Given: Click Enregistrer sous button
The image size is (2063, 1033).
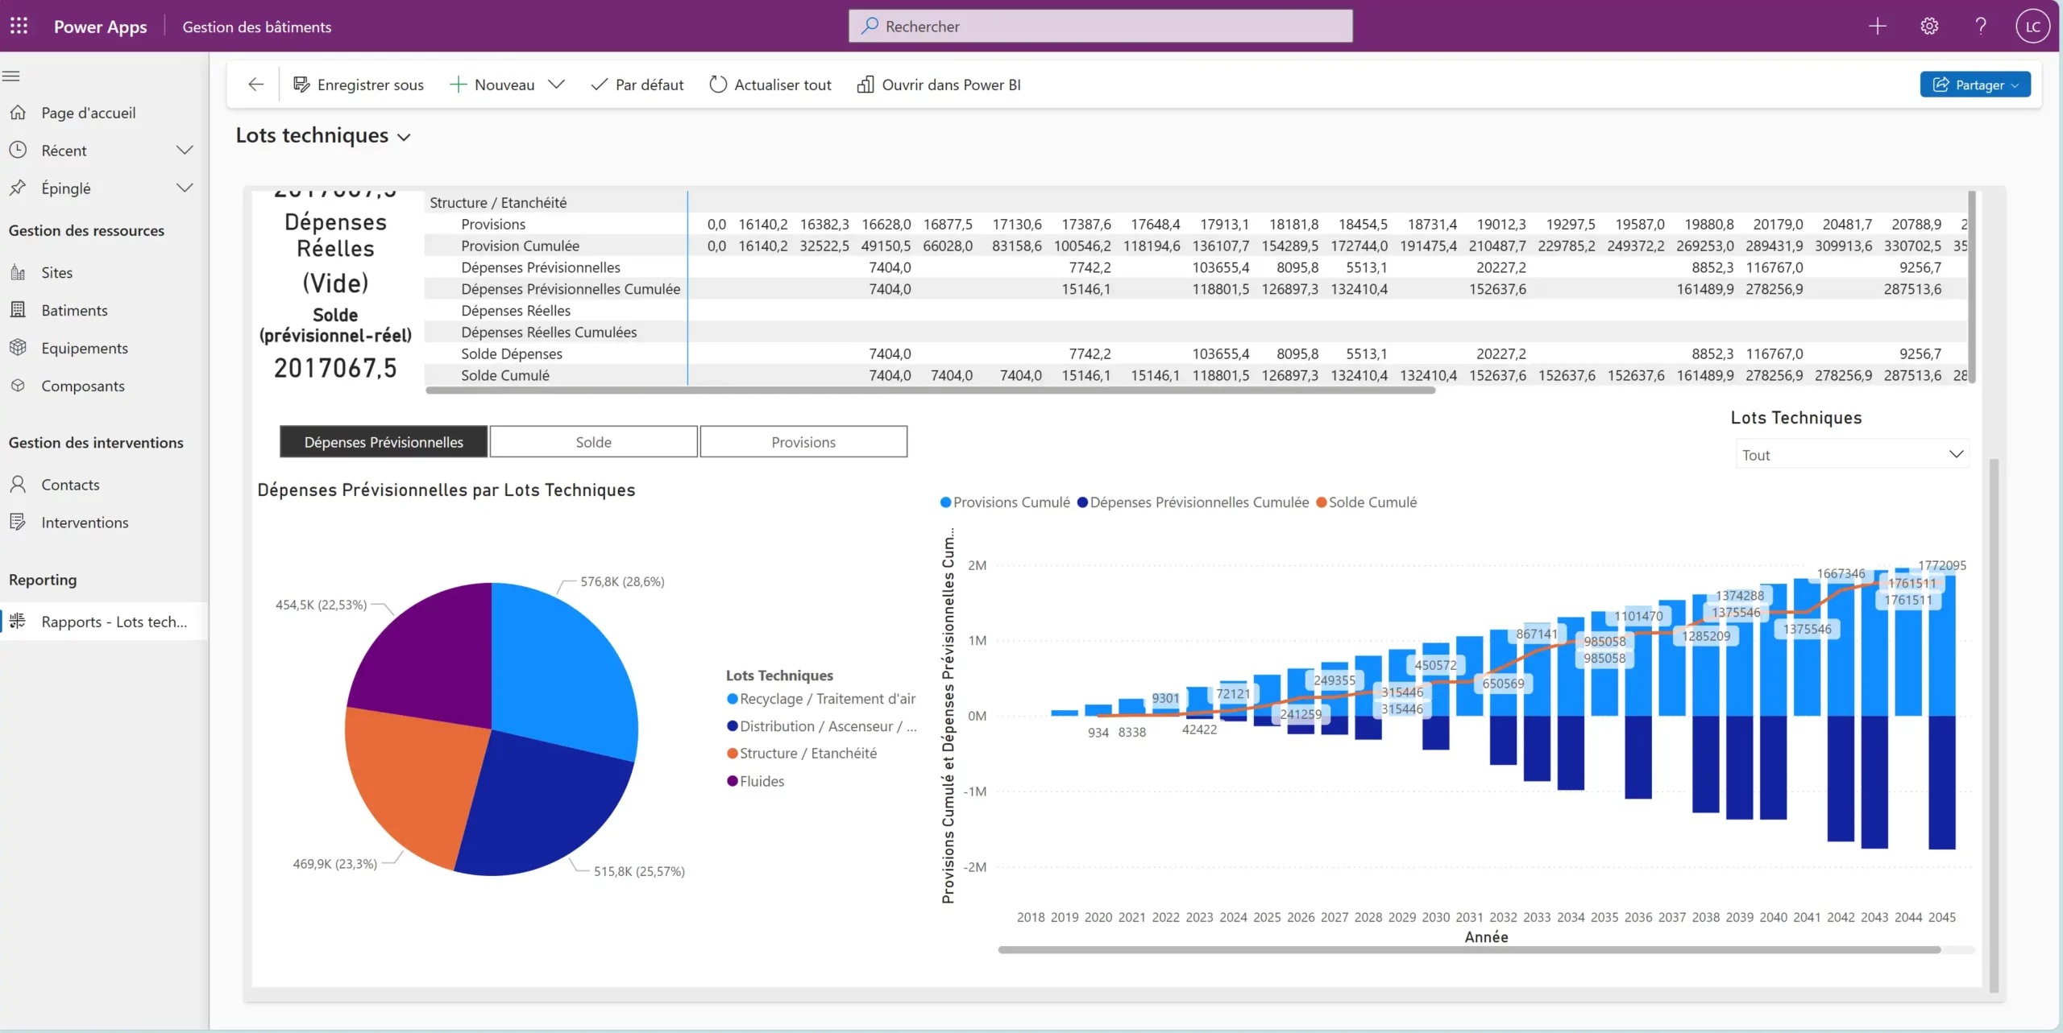Looking at the screenshot, I should 359,85.
